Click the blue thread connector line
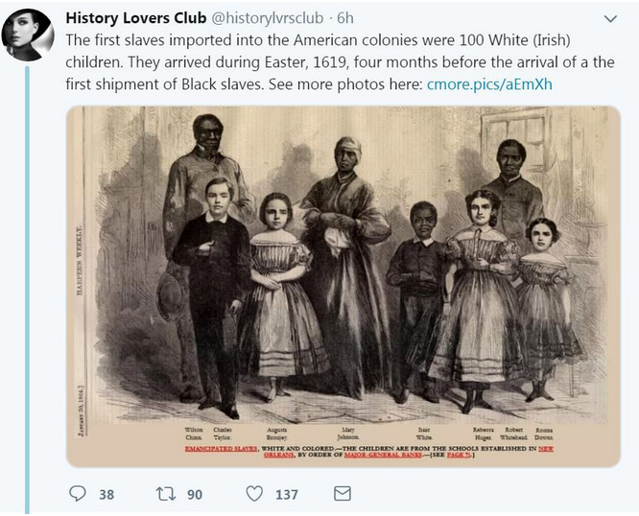The image size is (639, 516). [x=27, y=290]
